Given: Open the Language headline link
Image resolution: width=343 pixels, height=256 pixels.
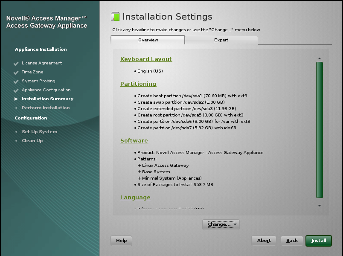Looking at the screenshot, I should pyautogui.click(x=135, y=197).
